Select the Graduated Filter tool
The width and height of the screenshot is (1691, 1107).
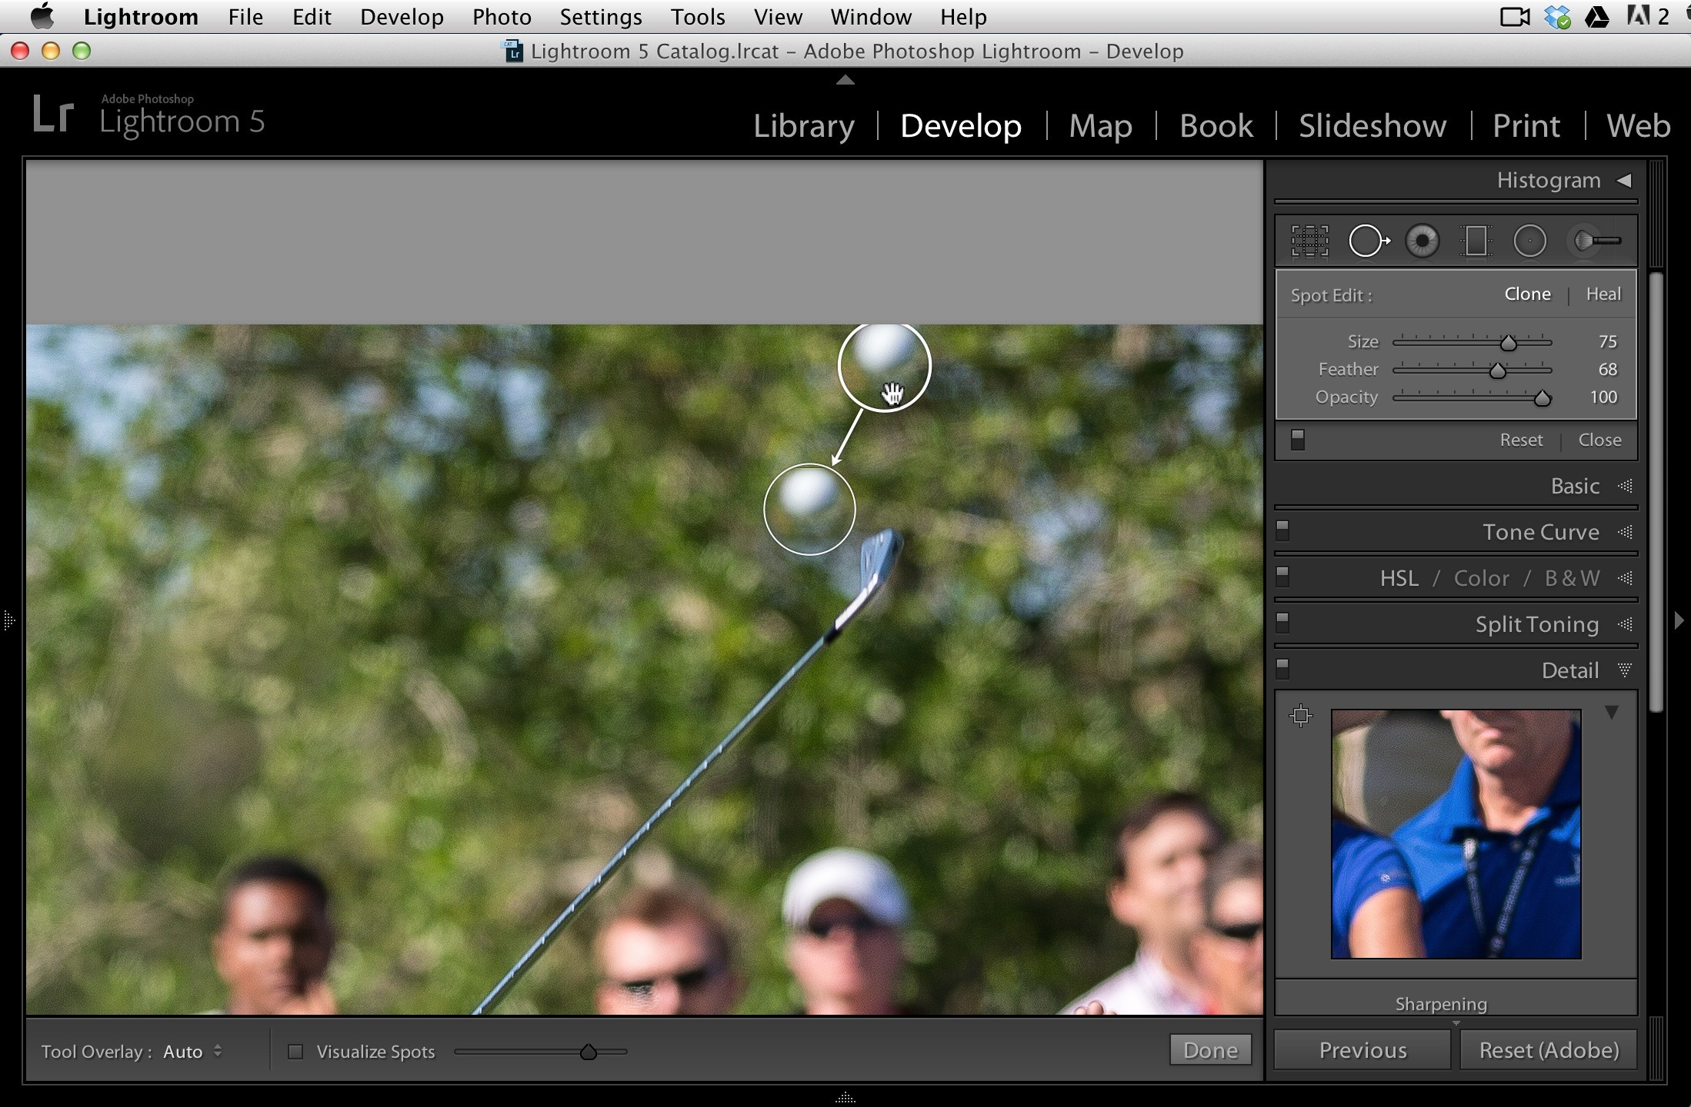pos(1476,241)
